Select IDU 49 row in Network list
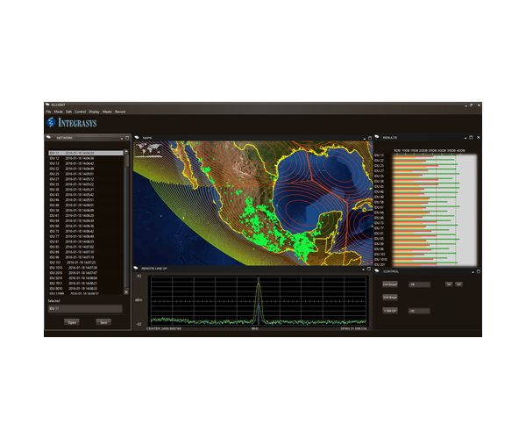 (x=86, y=205)
